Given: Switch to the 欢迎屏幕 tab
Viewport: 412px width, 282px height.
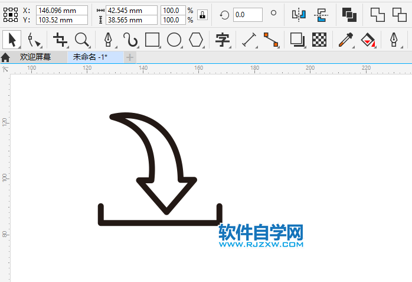Looking at the screenshot, I should (x=35, y=57).
